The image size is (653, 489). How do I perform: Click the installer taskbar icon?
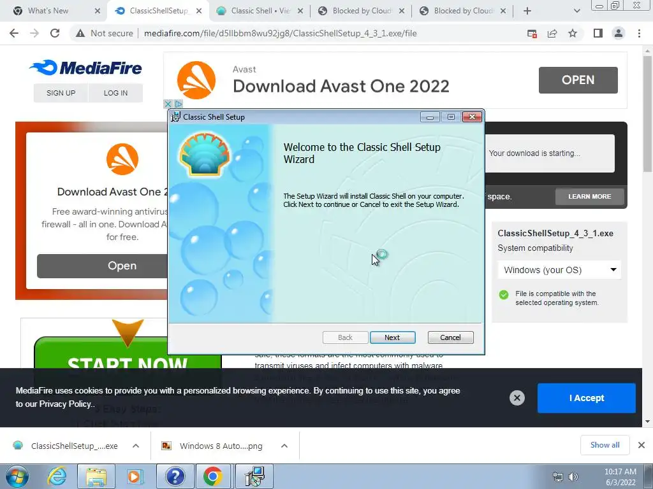[254, 476]
